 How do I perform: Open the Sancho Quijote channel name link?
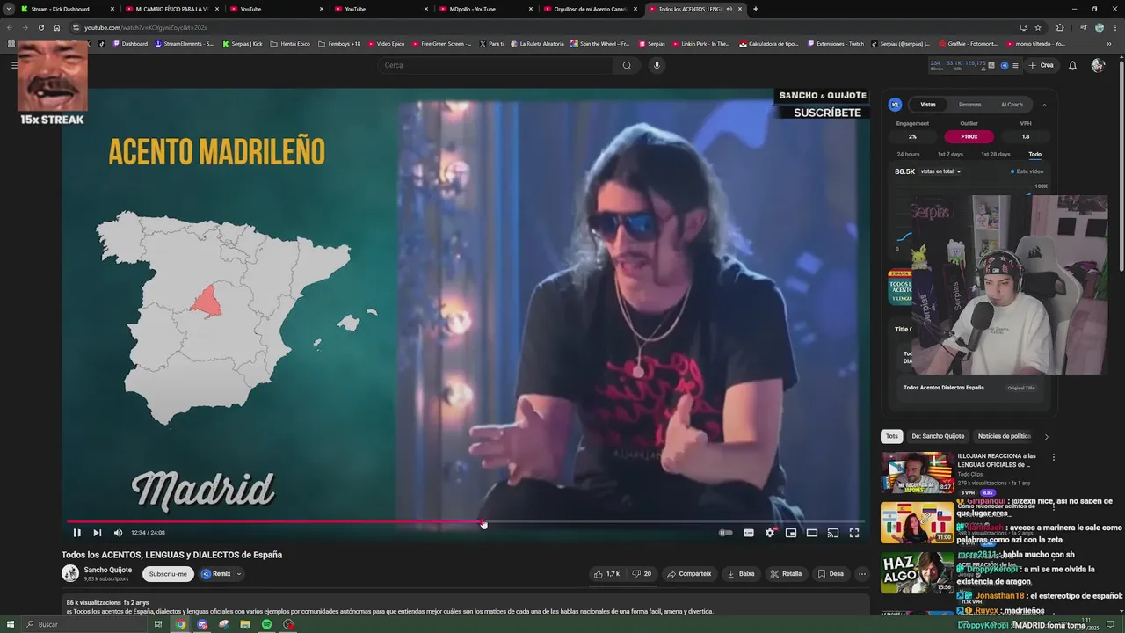pyautogui.click(x=108, y=570)
